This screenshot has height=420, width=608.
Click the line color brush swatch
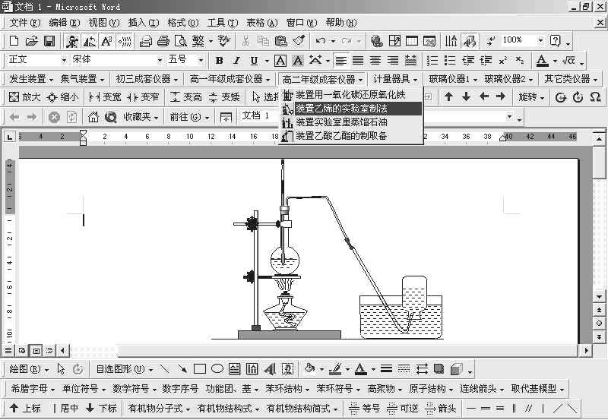[335, 369]
